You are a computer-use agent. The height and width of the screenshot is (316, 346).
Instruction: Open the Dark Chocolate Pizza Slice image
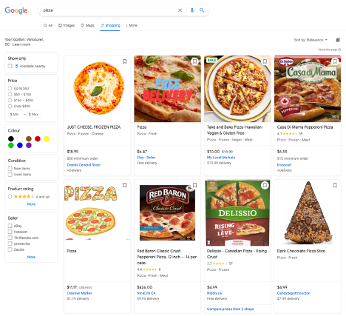(308, 212)
